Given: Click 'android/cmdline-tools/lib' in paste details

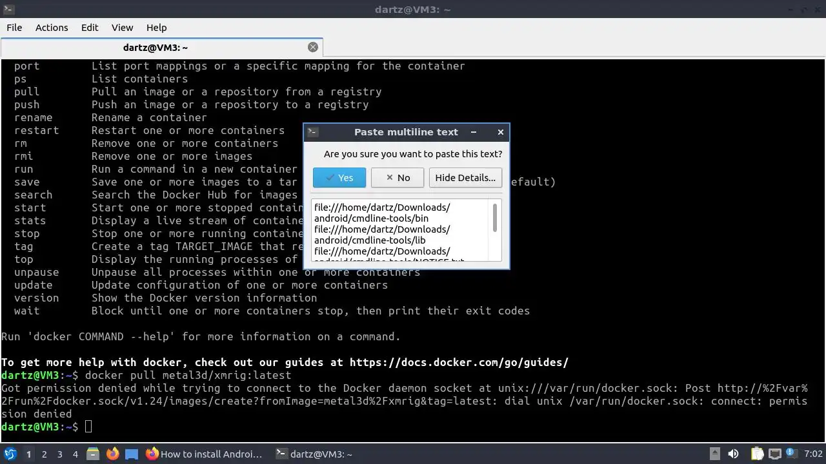Looking at the screenshot, I should pos(370,240).
